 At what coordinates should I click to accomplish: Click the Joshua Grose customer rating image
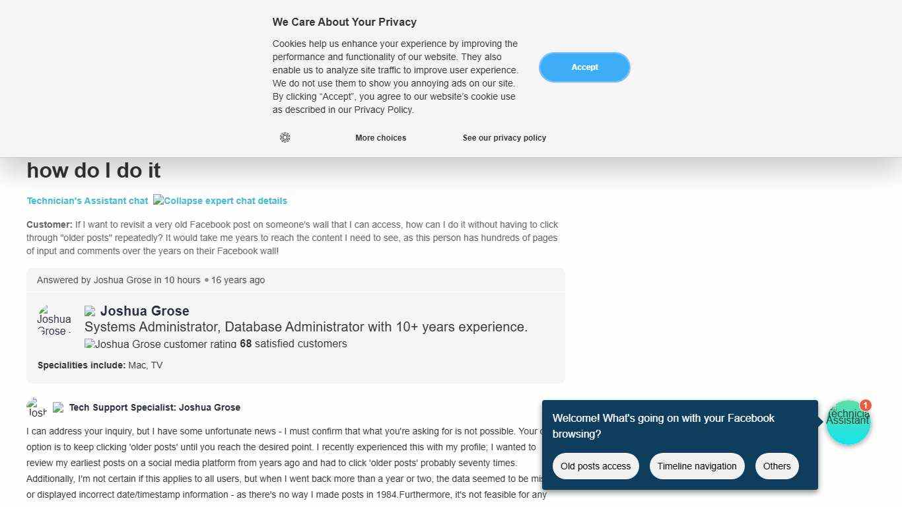tap(160, 344)
